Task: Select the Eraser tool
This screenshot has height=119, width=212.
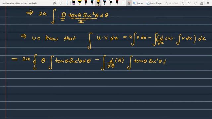Action: click(x=74, y=3)
